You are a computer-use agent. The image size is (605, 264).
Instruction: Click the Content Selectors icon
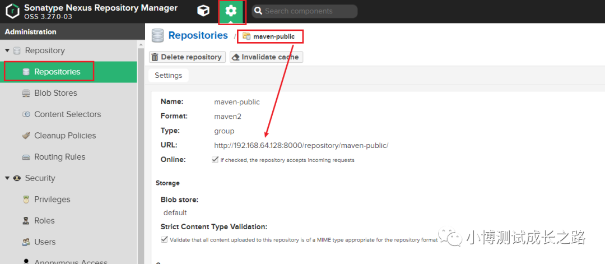point(26,114)
